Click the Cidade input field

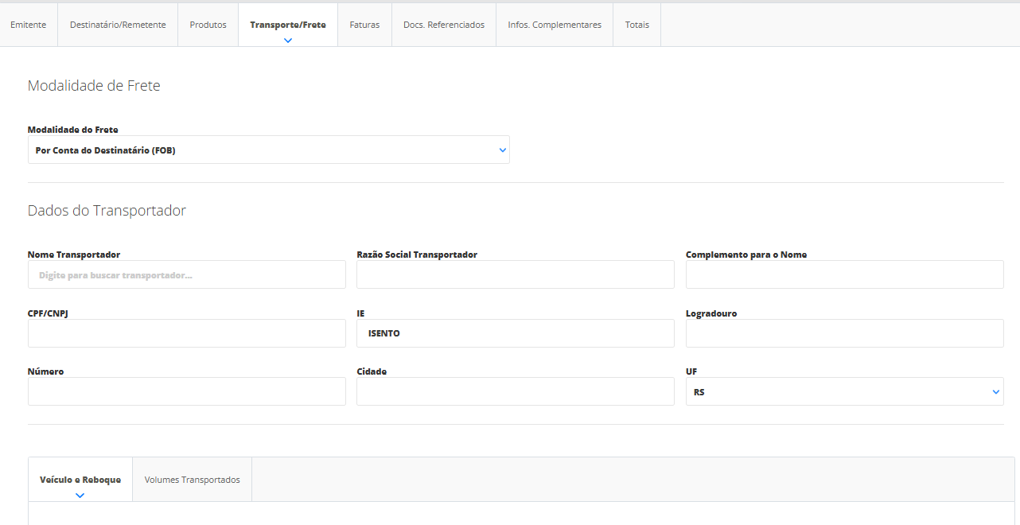(515, 391)
